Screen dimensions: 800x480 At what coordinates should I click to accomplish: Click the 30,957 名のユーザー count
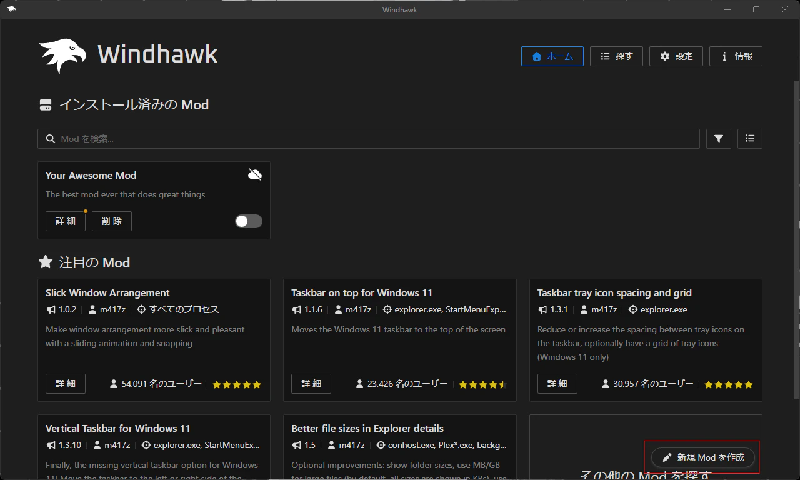coord(647,384)
